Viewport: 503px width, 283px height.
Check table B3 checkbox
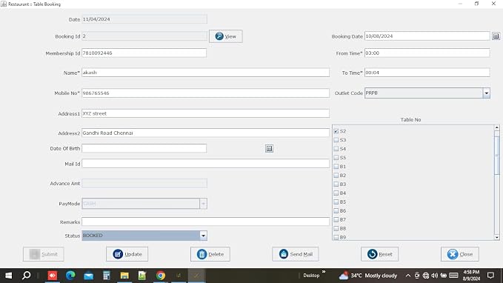tap(336, 184)
